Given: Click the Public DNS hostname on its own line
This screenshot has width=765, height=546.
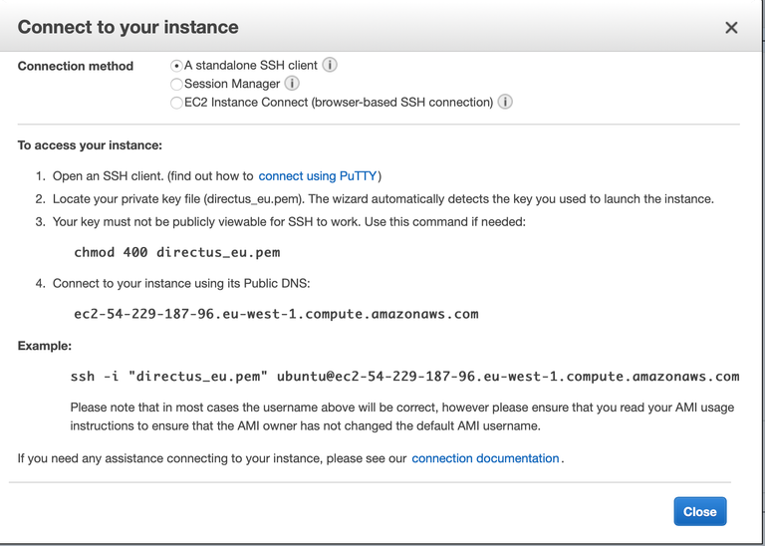Looking at the screenshot, I should point(276,314).
